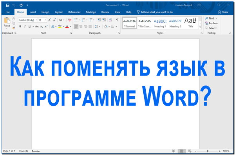Click the Bullets list icon
The image size is (235, 155).
click(x=76, y=20)
